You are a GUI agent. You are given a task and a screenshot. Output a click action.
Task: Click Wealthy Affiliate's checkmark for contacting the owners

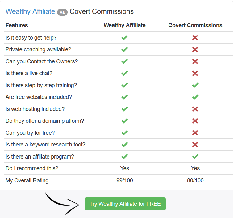[125, 61]
